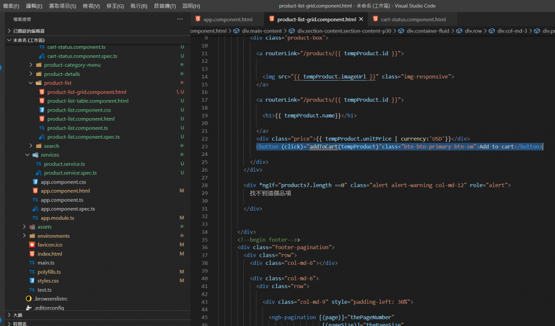Click the .browserslistrc file icon
Screen dimensions: 555x326
29,298
